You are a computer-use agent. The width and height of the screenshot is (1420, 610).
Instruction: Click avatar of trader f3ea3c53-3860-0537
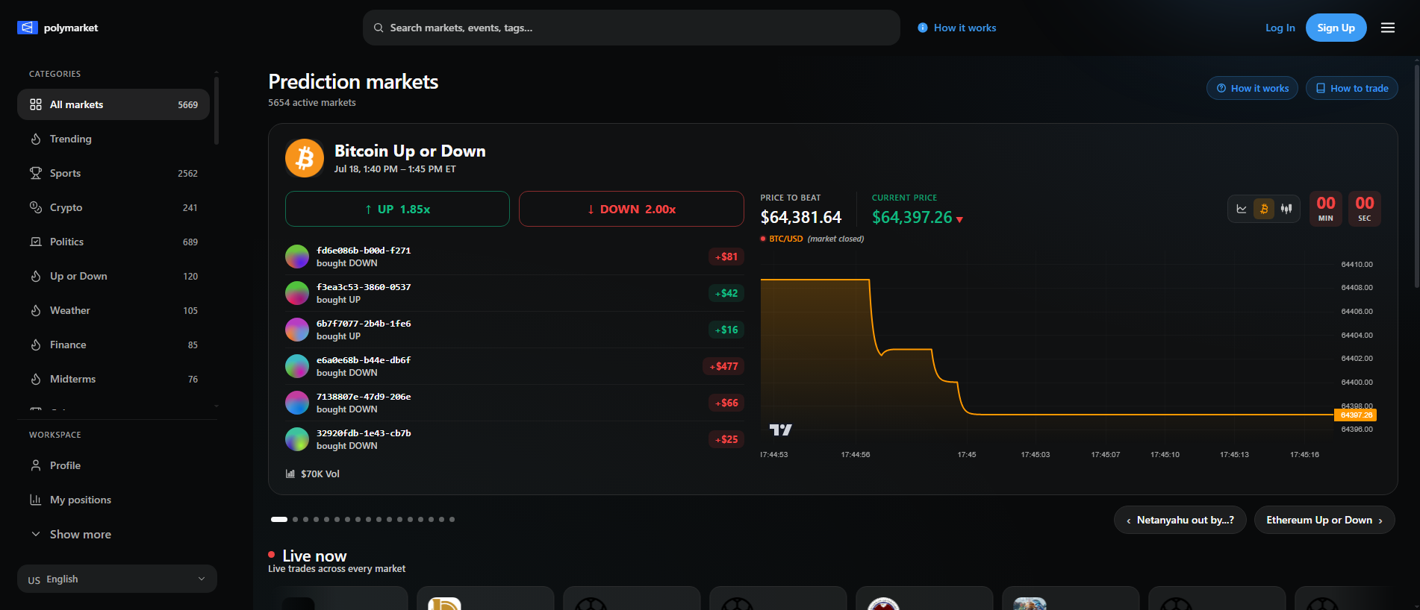pos(297,293)
